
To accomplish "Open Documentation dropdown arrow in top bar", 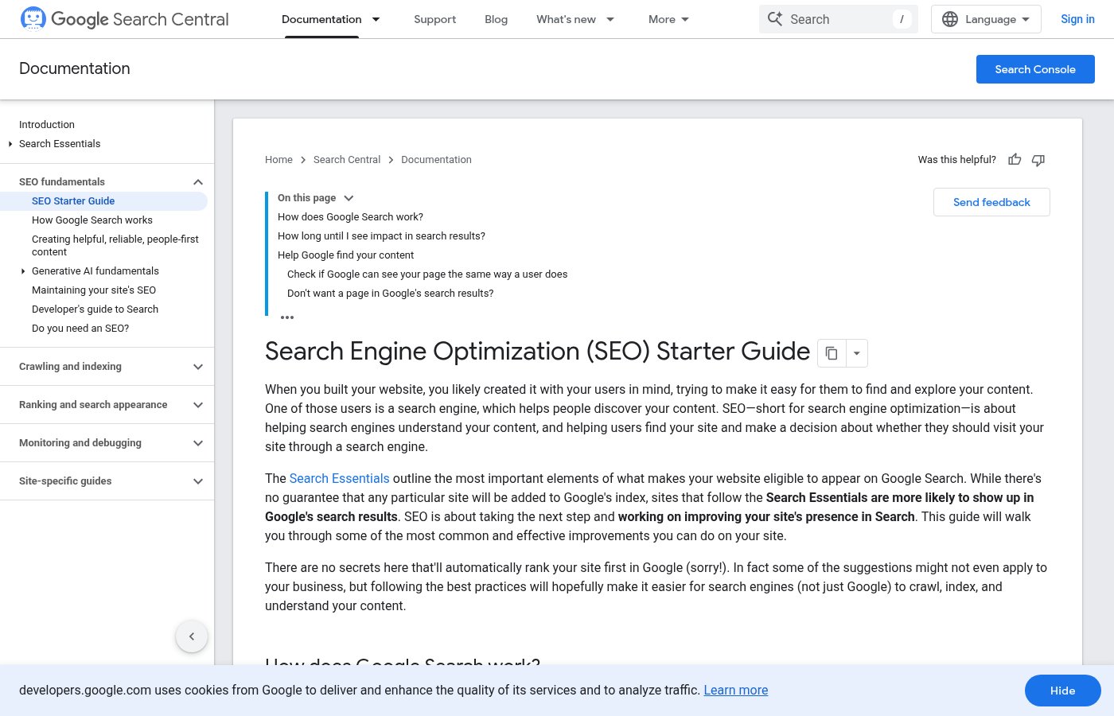I will coord(376,19).
